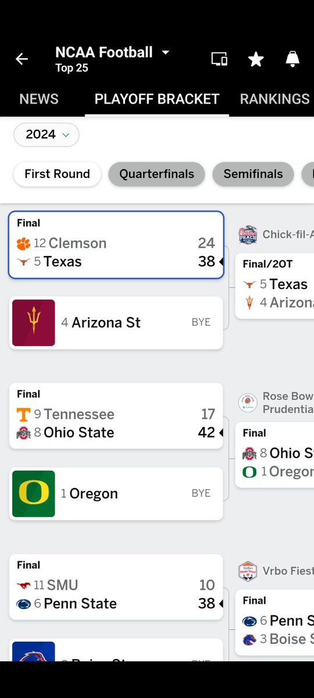Open the 2024 season dropdown
Viewport: 314px width, 698px height.
pyautogui.click(x=47, y=134)
